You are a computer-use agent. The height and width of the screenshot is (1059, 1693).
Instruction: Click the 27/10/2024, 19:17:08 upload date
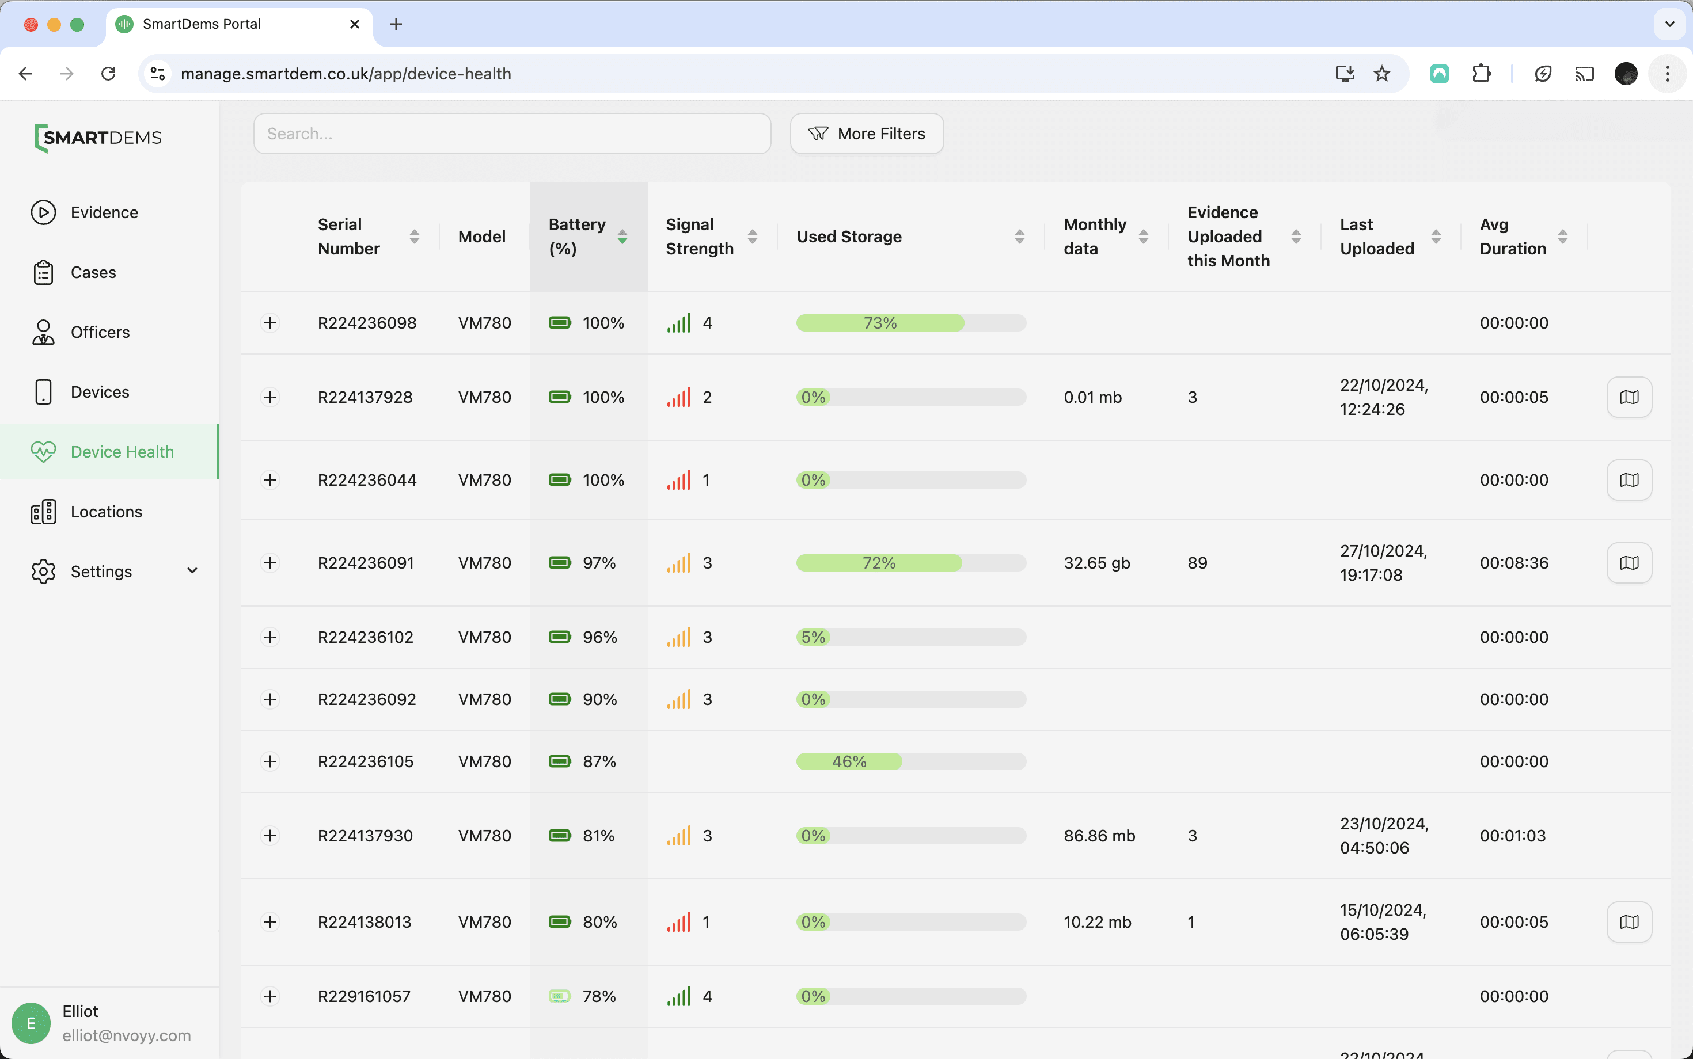point(1383,563)
